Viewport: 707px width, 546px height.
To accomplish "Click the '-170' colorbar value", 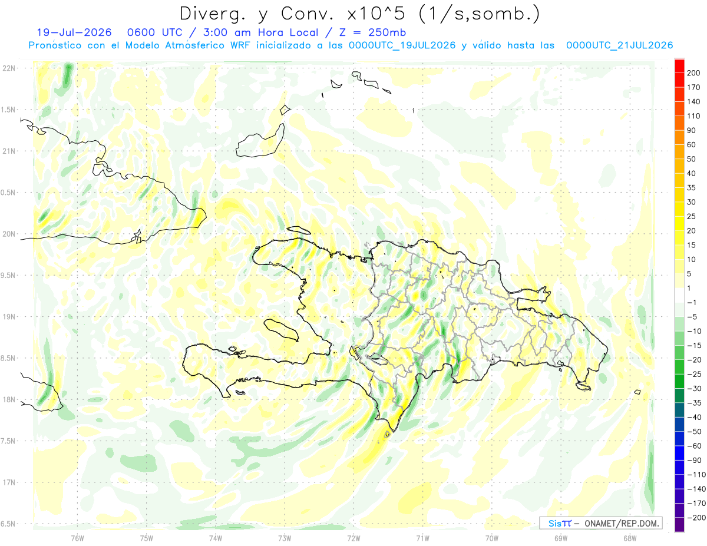I will 695,503.
